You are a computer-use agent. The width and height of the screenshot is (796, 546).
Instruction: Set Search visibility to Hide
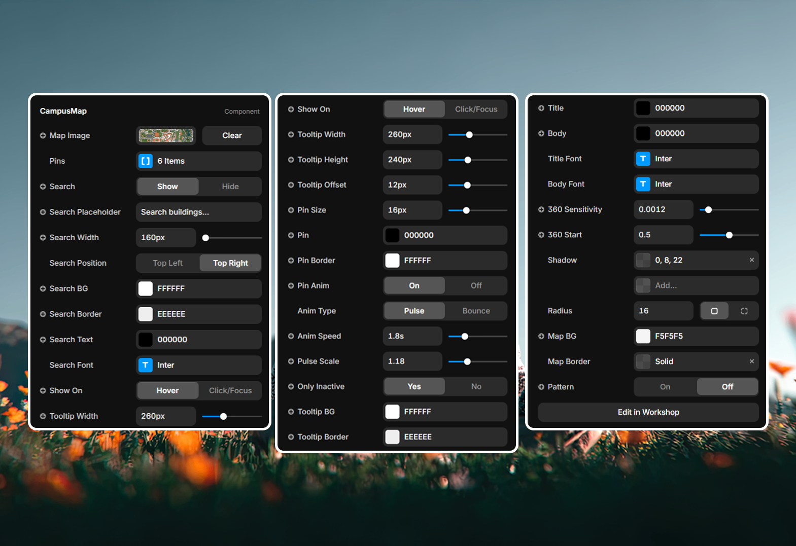230,187
